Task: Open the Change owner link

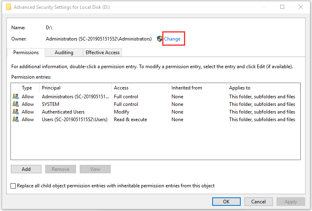Action: point(172,39)
